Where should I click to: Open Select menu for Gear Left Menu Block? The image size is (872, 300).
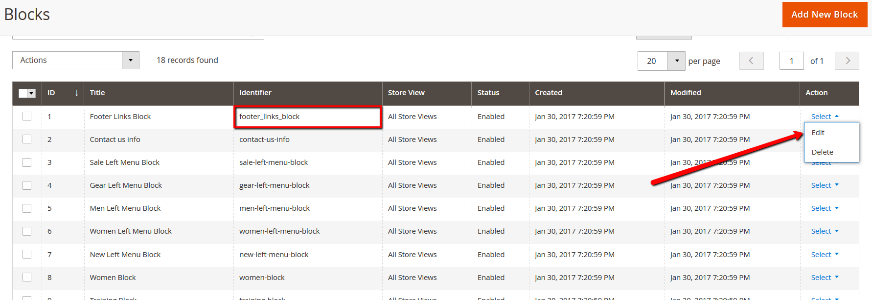click(825, 185)
